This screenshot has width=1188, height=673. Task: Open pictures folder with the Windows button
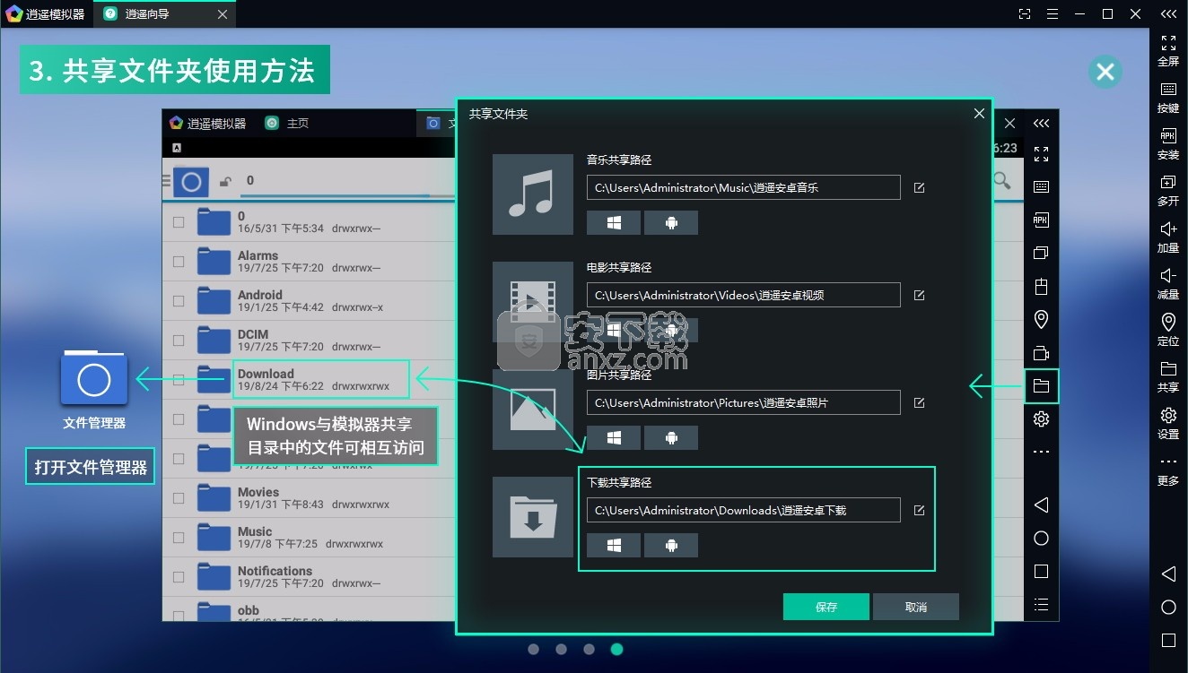tap(614, 437)
